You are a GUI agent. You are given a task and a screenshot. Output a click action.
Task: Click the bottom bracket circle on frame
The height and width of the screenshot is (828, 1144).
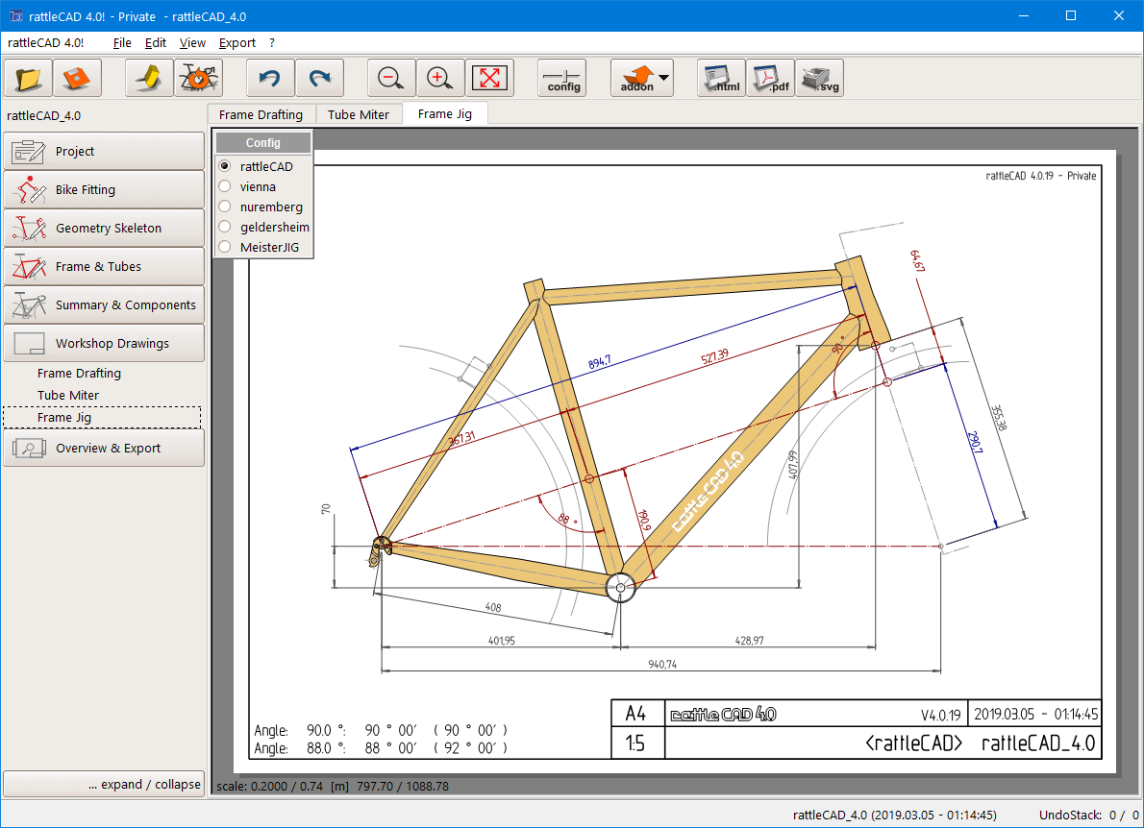[620, 587]
